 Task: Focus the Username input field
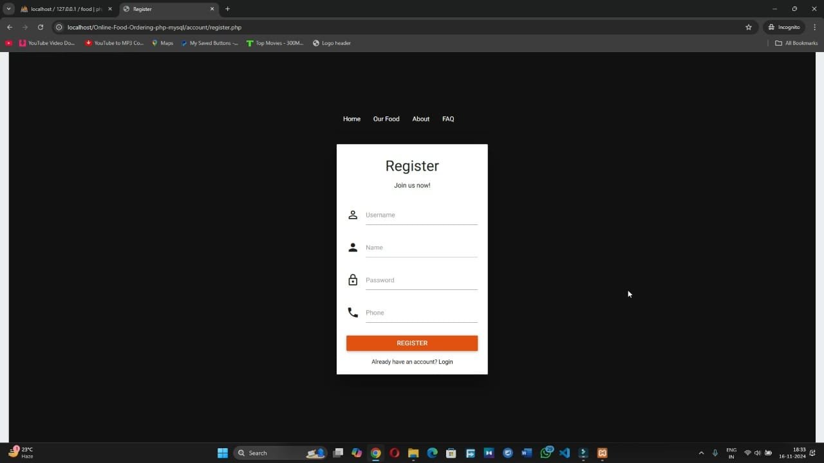[x=421, y=215]
